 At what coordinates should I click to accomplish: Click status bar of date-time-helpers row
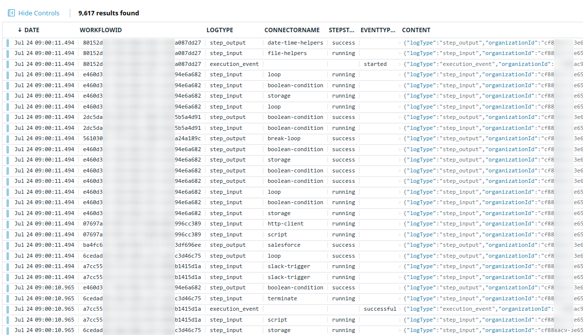(7, 43)
